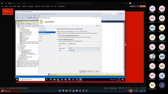Open the Subnet dropdown in listener settings
168x94 pixels.
click(84, 50)
